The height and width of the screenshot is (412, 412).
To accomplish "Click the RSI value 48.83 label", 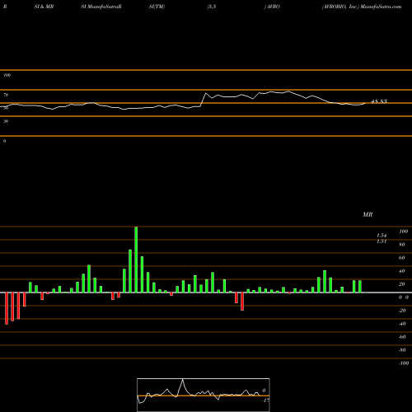I will [x=379, y=101].
